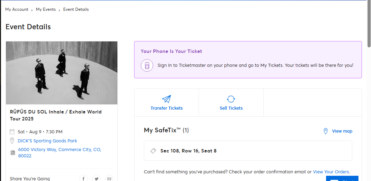Share event via Facebook icon
371x181 pixels.
point(84,179)
